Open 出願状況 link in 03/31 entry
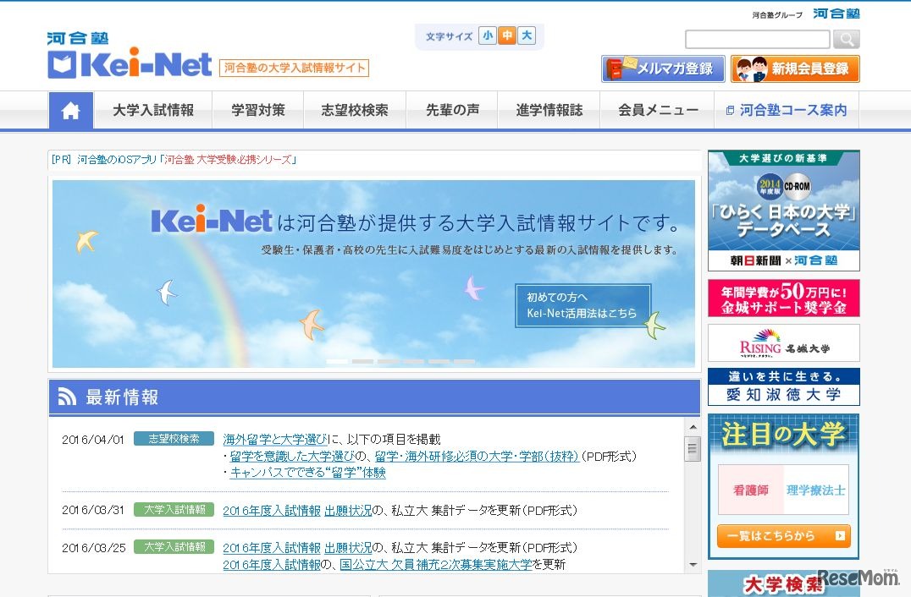Screen dimensions: 911x597 (348, 511)
